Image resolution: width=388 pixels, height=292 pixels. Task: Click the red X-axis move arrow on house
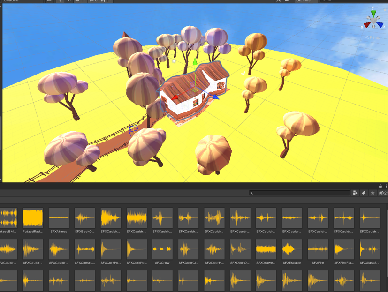pos(175,98)
